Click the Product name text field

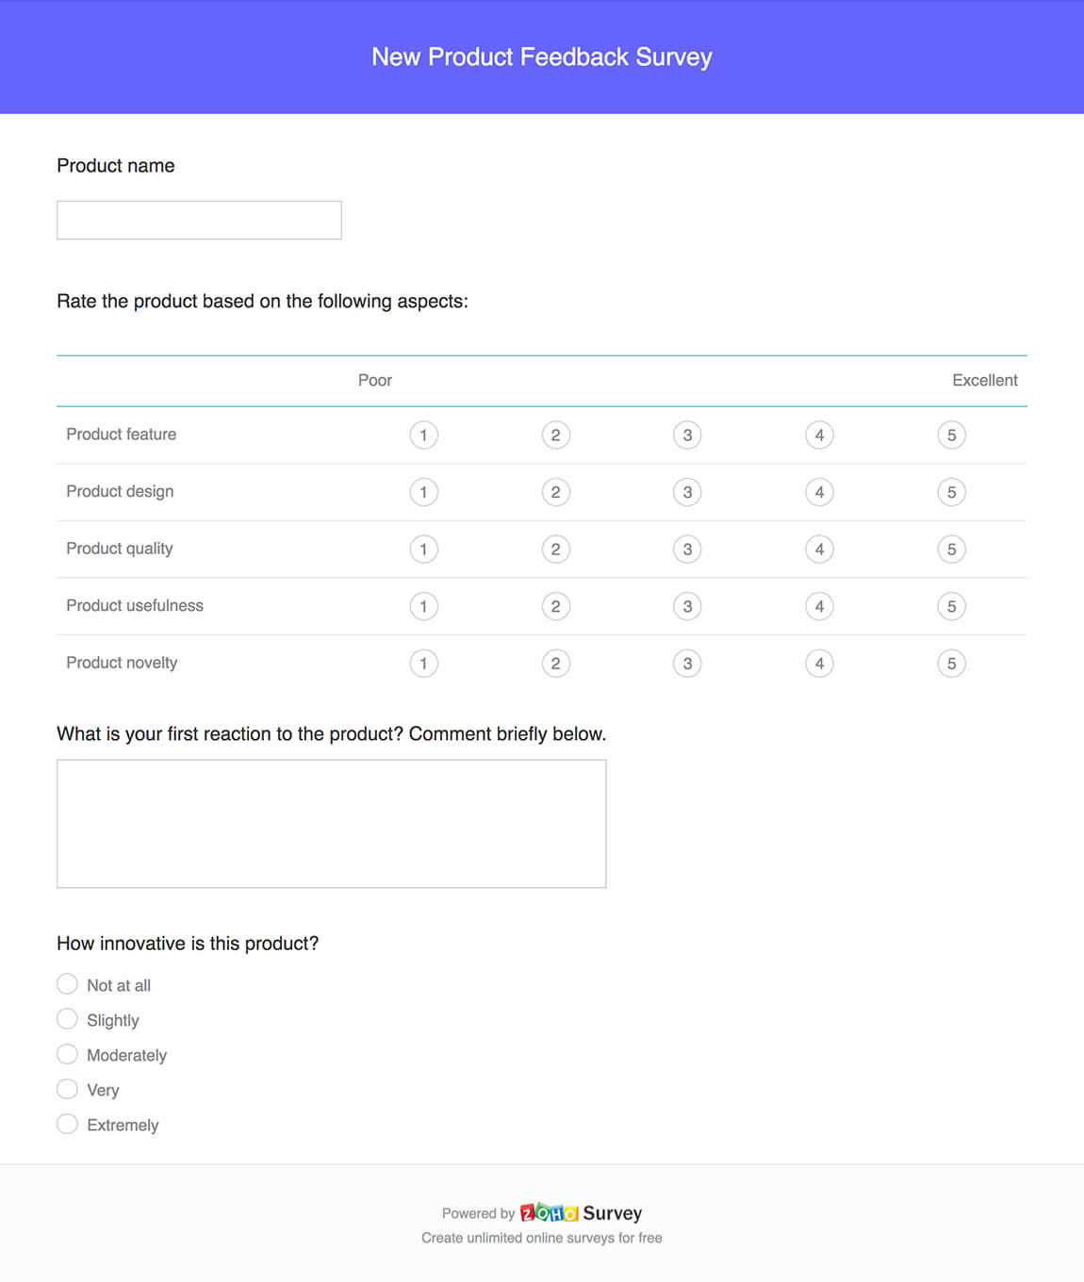[199, 220]
